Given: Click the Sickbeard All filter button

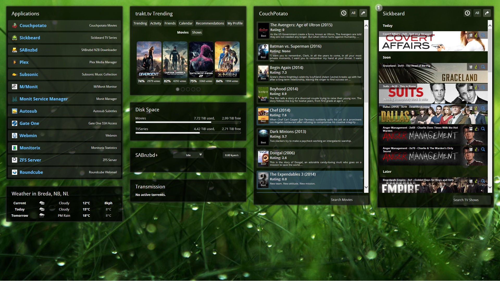Looking at the screenshot, I should (477, 13).
